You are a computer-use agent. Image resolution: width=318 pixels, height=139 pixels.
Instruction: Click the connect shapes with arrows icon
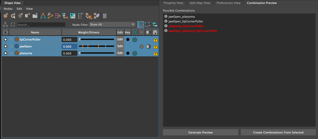(50, 16)
